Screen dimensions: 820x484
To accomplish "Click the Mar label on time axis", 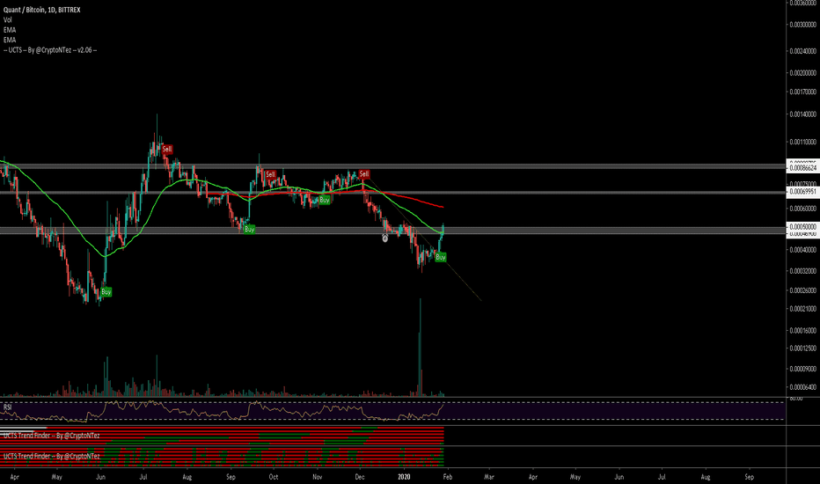I will 489,477.
